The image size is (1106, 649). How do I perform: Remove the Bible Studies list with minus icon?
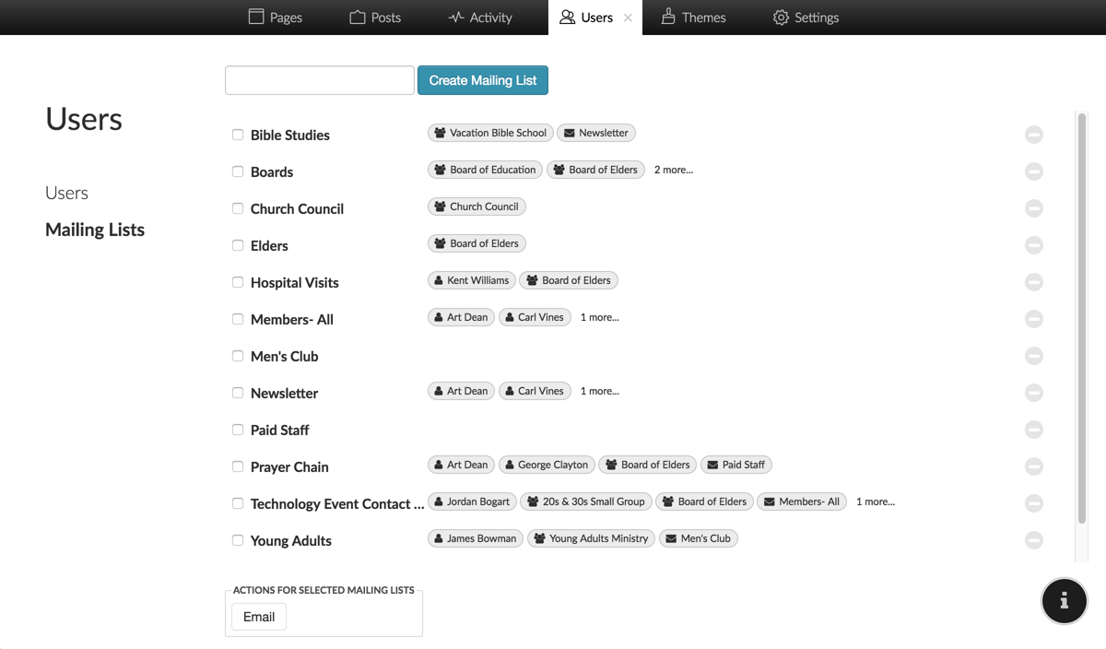pyautogui.click(x=1033, y=135)
